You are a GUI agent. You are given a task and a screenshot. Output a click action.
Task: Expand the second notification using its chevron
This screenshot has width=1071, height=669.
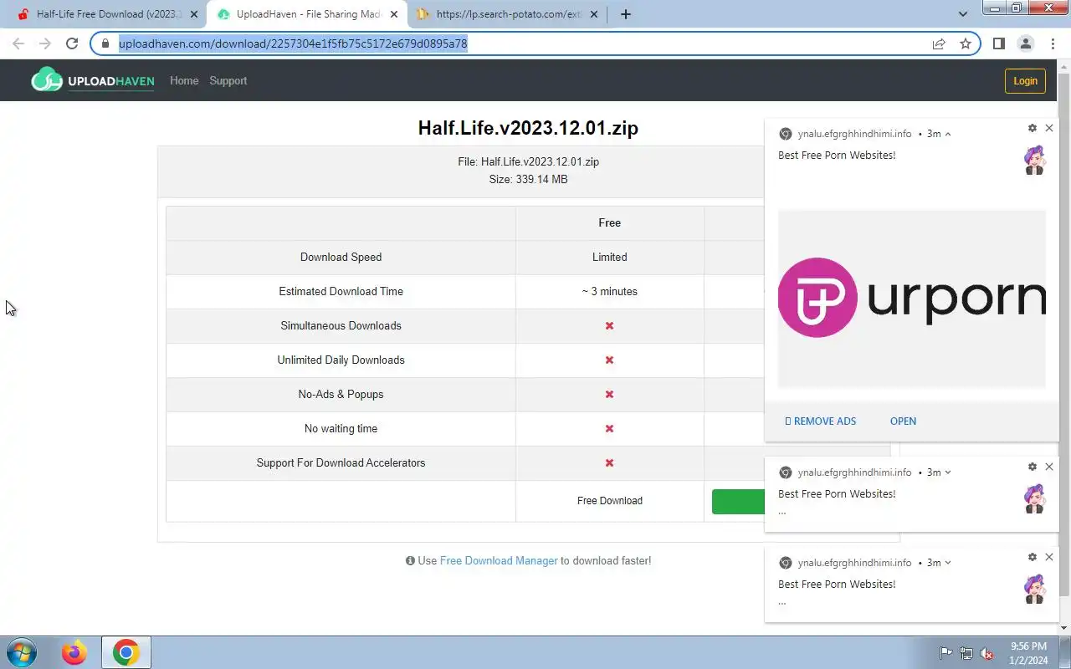click(x=948, y=472)
